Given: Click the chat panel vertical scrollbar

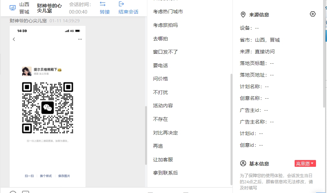Looking at the screenshot, I should tap(146, 135).
